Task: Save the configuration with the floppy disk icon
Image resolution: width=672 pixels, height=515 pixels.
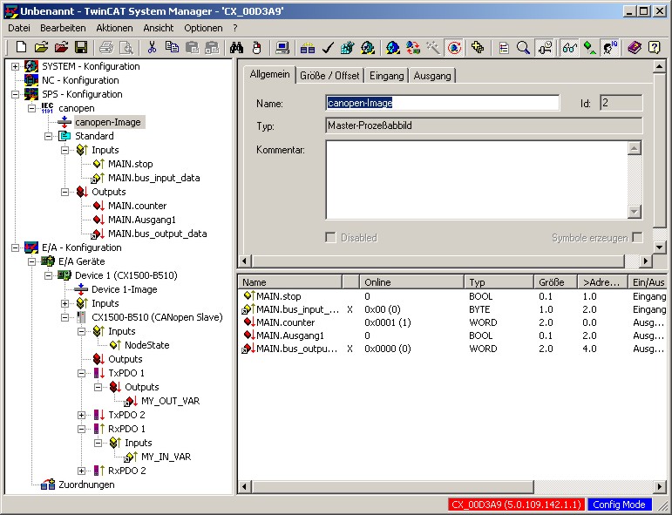Action: pos(81,47)
